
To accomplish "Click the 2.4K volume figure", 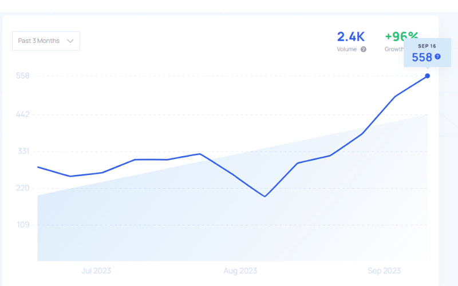I will pyautogui.click(x=351, y=37).
